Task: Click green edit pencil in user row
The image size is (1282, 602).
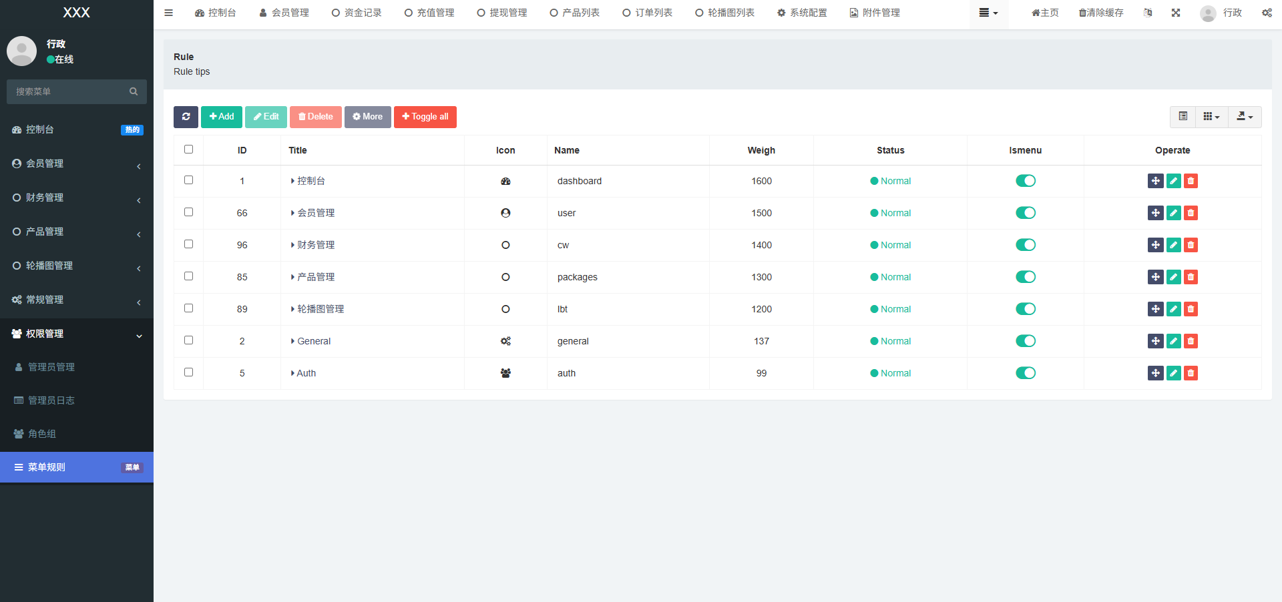Action: coord(1173,213)
